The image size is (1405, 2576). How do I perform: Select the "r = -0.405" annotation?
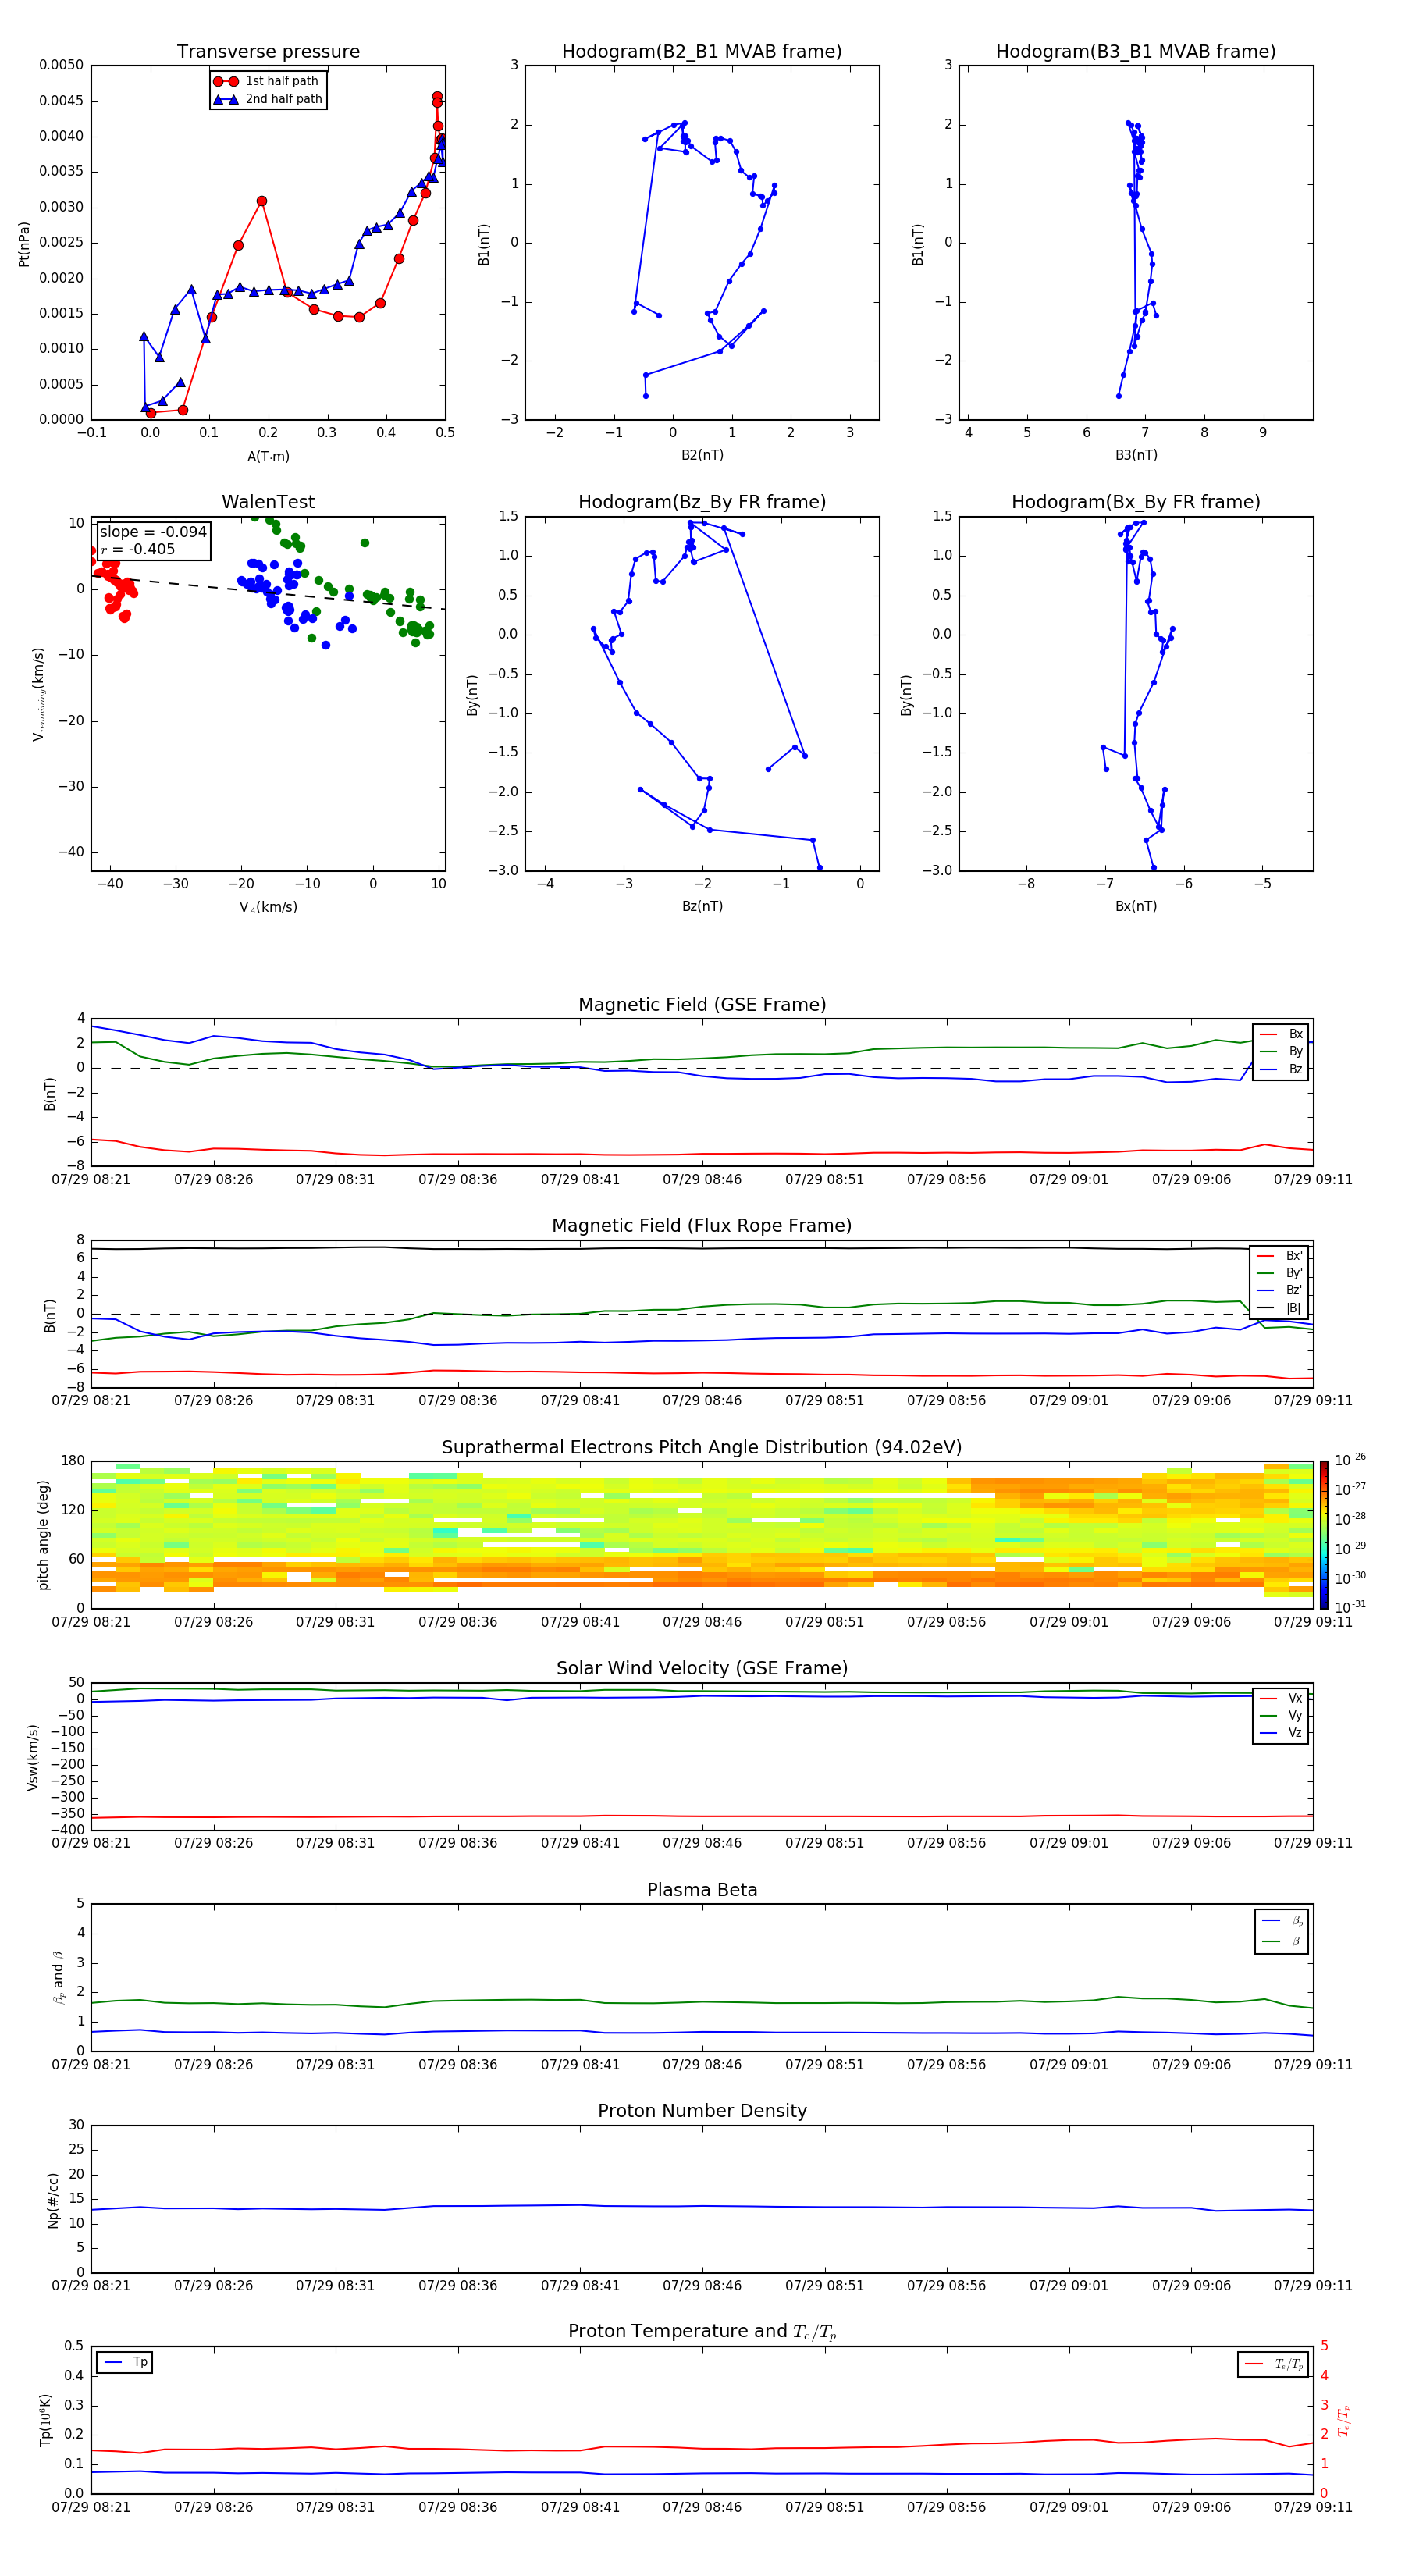click(138, 549)
